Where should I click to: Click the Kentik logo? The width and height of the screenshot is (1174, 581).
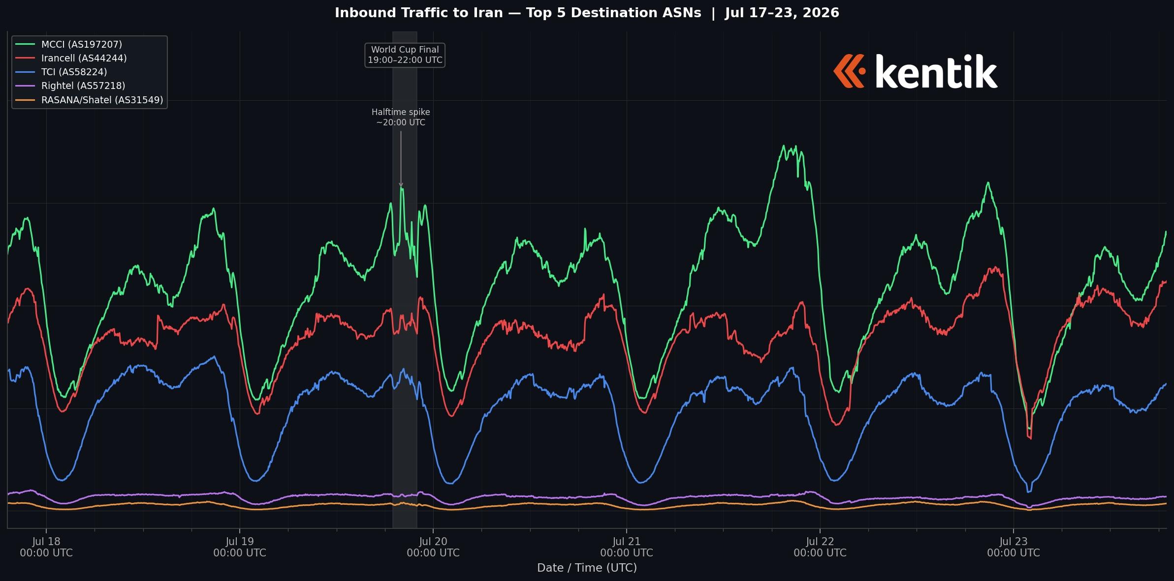[x=916, y=71]
